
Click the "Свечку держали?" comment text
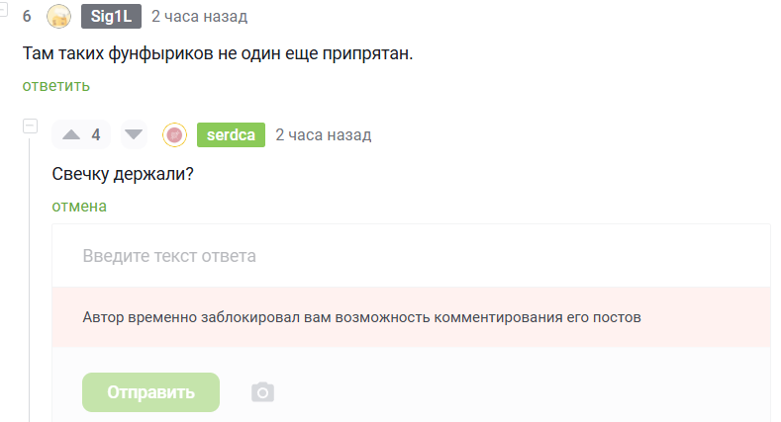[122, 172]
